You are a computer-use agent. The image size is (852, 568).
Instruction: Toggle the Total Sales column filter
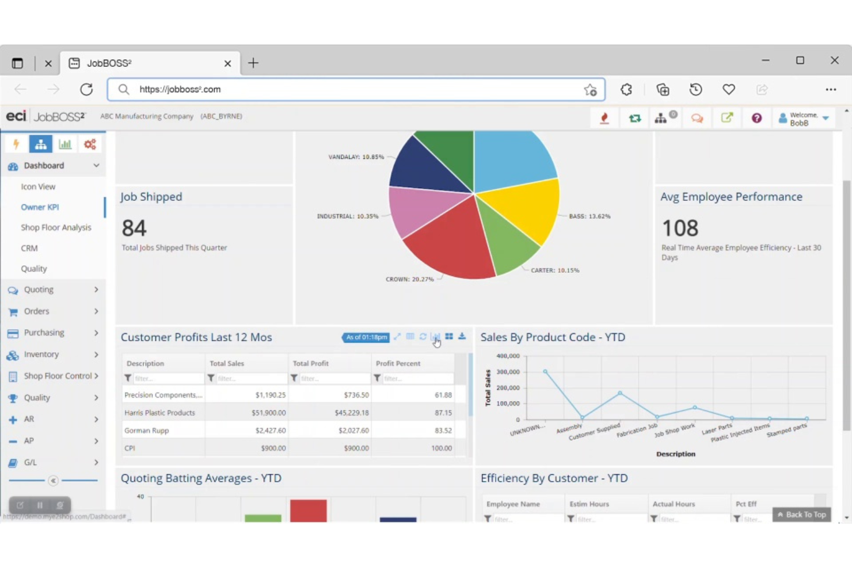(211, 378)
